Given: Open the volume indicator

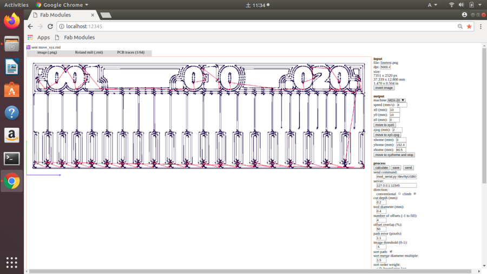Looking at the screenshot, I should click(461, 5).
